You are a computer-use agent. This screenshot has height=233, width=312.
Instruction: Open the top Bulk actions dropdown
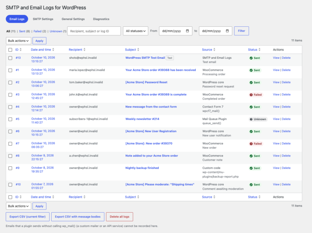tap(19, 41)
